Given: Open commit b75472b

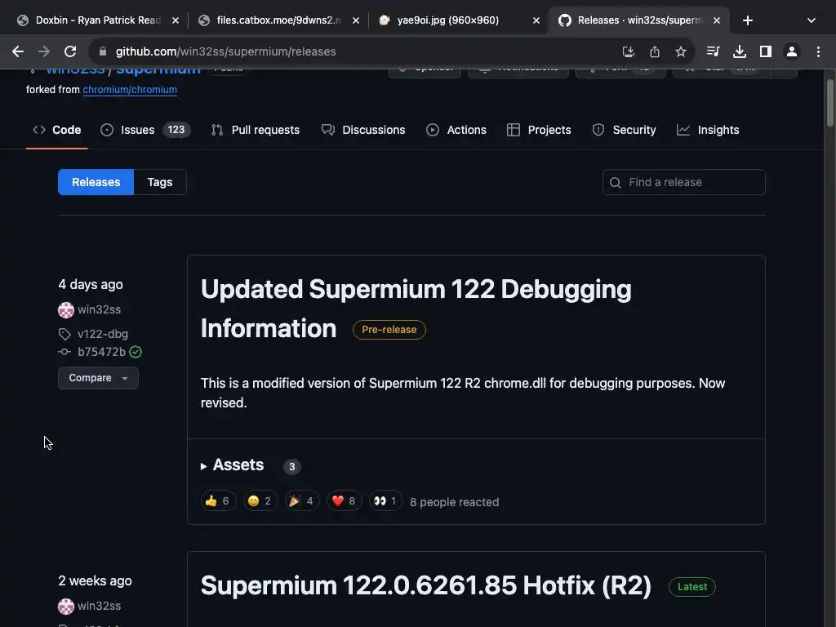Looking at the screenshot, I should coord(101,352).
